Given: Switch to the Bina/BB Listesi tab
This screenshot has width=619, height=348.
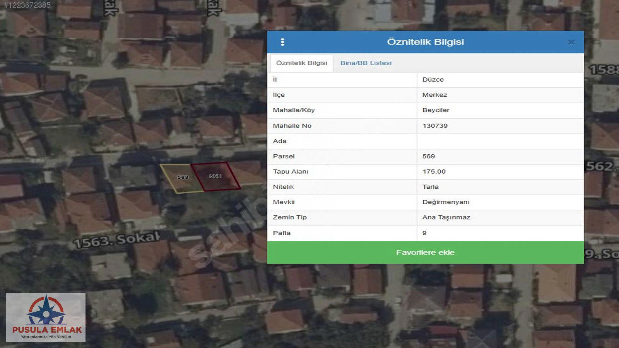Looking at the screenshot, I should pos(366,63).
